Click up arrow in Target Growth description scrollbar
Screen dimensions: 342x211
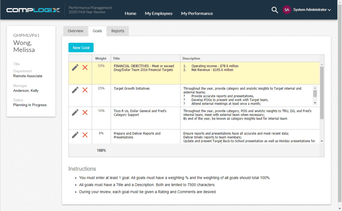315,88
